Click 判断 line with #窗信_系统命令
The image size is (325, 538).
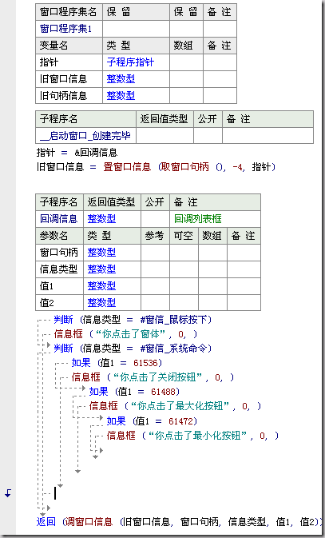pyautogui.click(x=133, y=349)
